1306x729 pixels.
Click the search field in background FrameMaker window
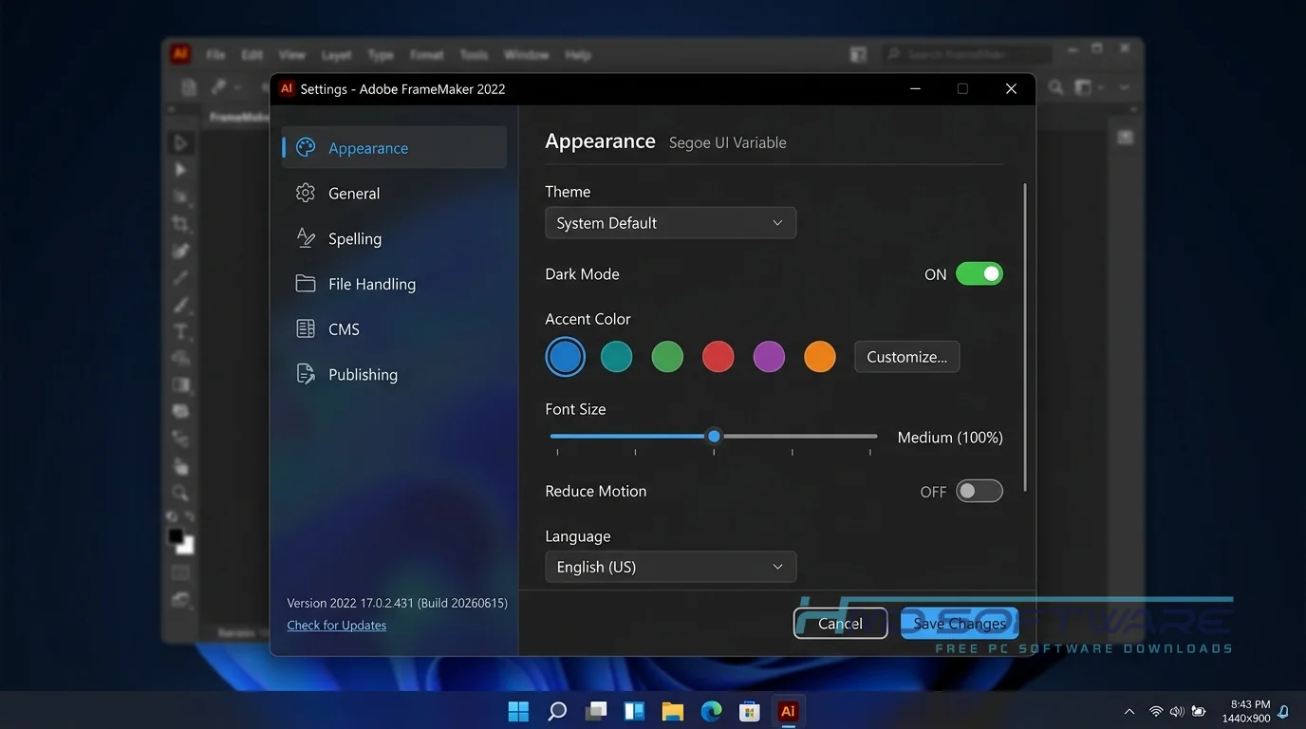(x=966, y=54)
